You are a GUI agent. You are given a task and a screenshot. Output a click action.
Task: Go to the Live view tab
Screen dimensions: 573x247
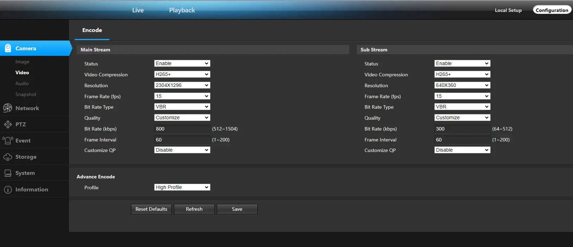click(138, 10)
